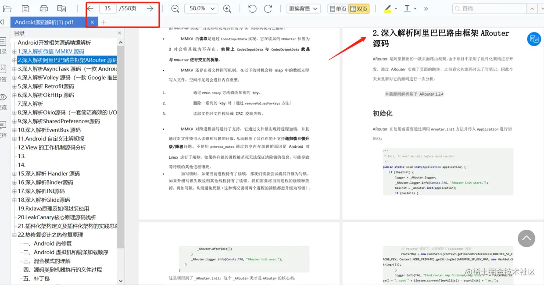The width and height of the screenshot is (544, 285).
Task: Save the document with the floppy icon
Action: [x=25, y=8]
